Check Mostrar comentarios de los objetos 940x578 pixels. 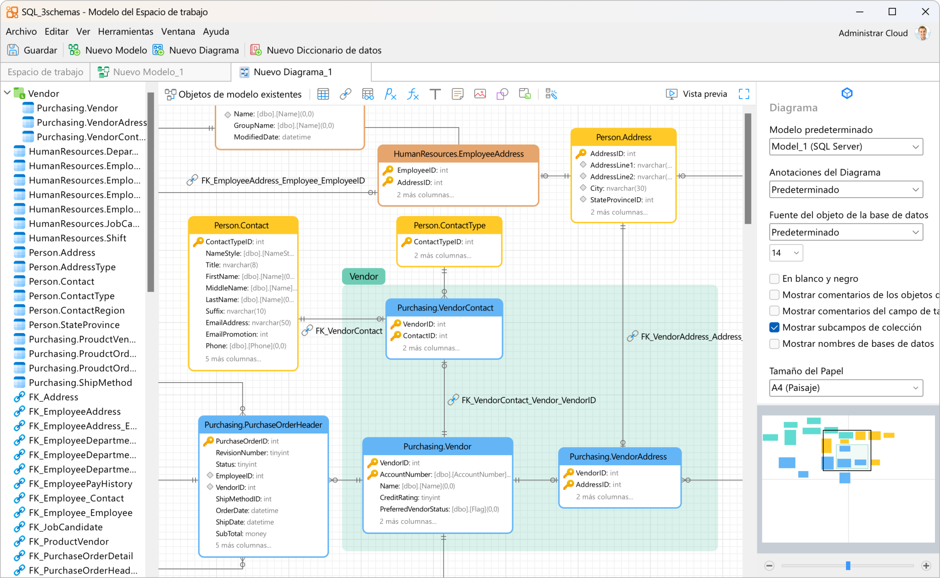point(774,295)
